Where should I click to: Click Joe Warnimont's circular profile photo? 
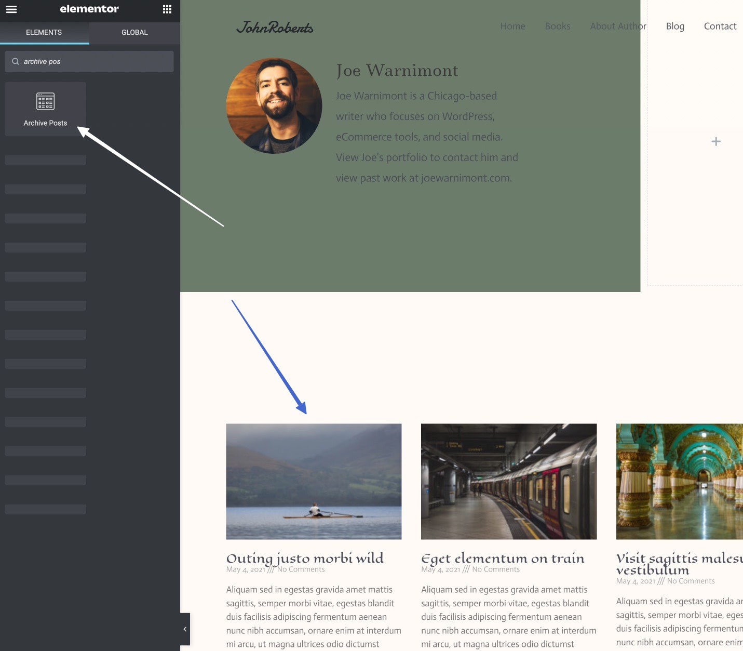(x=274, y=105)
